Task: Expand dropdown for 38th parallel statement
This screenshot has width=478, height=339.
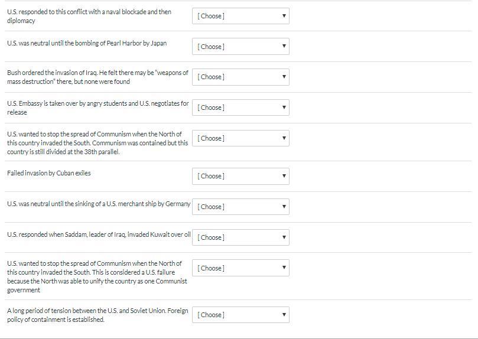Action: click(240, 138)
